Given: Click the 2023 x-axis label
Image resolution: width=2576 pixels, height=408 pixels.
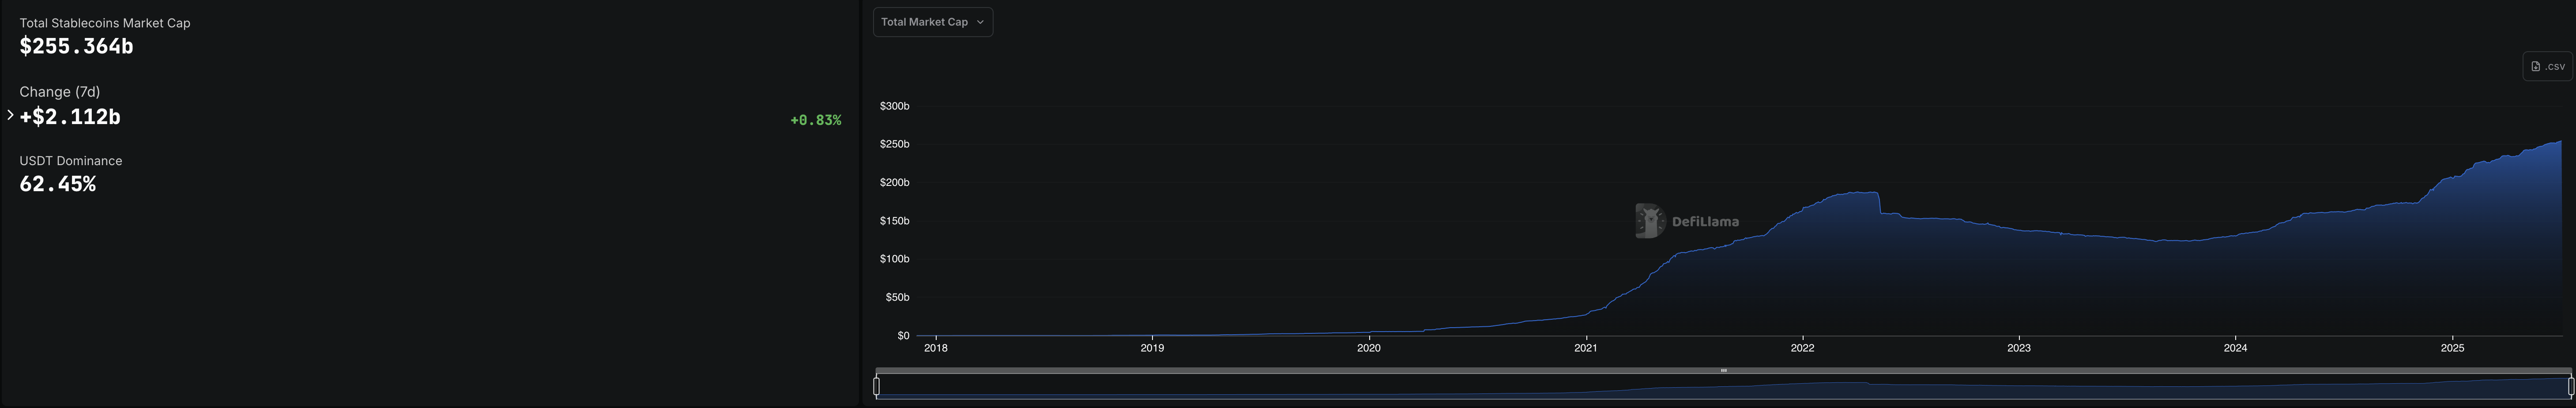Looking at the screenshot, I should (x=2019, y=348).
